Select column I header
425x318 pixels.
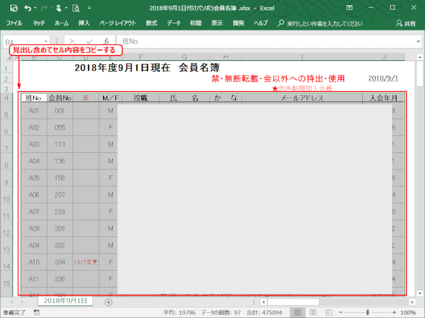(302, 57)
